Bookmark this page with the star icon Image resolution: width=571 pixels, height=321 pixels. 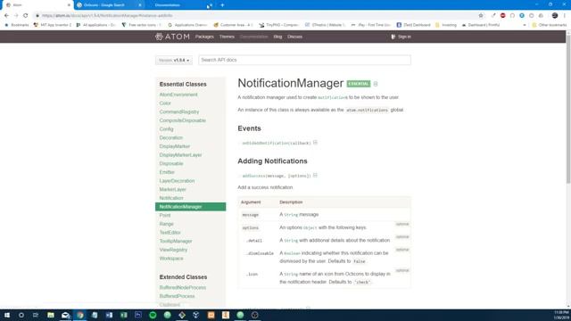pyautogui.click(x=481, y=16)
